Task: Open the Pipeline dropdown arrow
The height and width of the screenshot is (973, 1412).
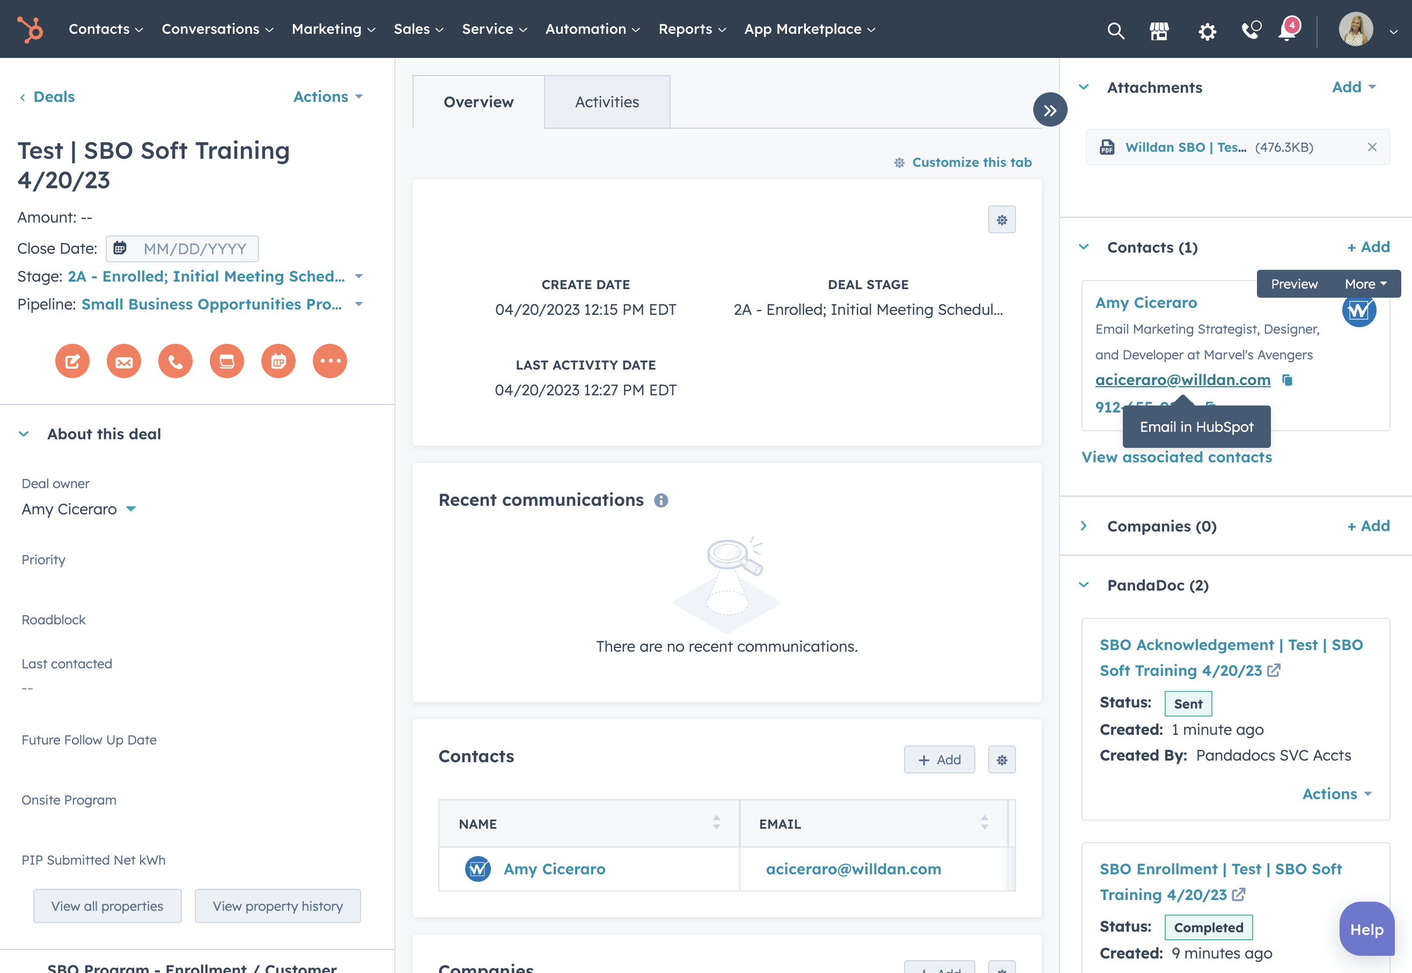Action: click(x=358, y=304)
